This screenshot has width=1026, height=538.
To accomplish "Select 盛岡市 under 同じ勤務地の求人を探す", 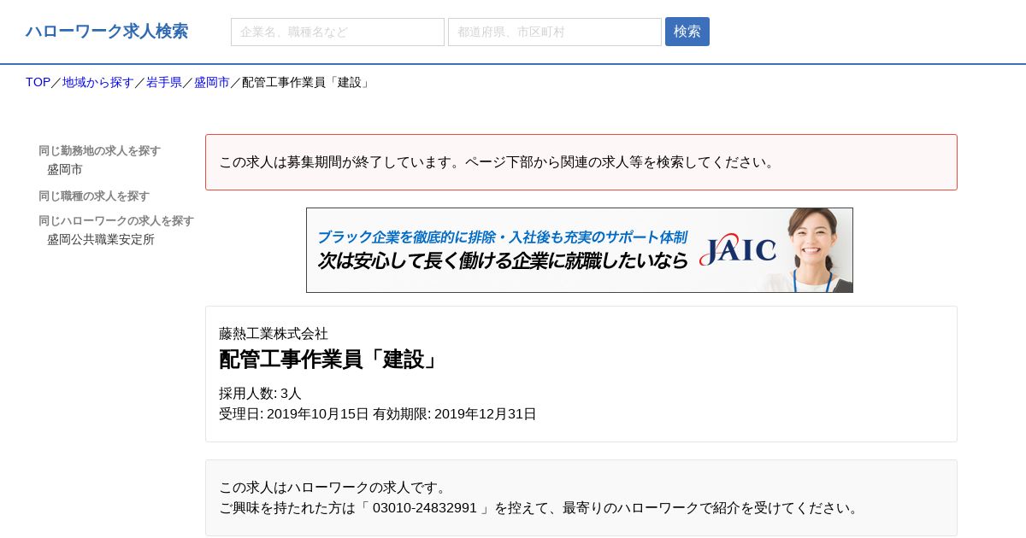I will tap(65, 169).
